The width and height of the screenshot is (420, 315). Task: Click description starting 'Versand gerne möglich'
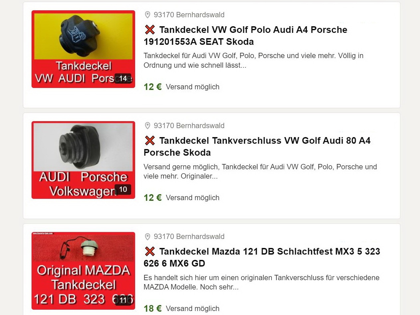pyautogui.click(x=260, y=172)
